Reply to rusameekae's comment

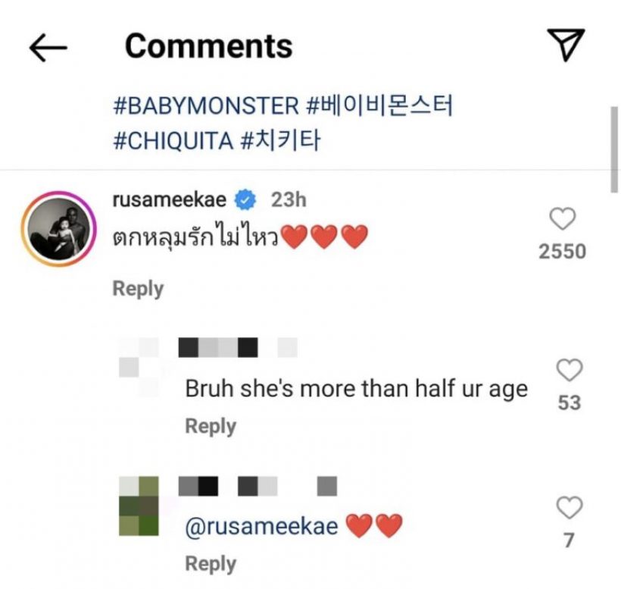tap(136, 288)
